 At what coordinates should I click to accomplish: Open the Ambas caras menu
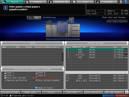(31, 92)
